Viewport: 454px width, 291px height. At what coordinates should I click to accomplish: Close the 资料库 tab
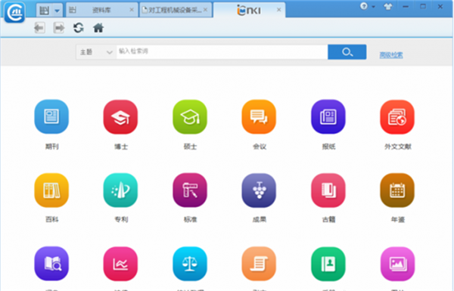pyautogui.click(x=132, y=10)
